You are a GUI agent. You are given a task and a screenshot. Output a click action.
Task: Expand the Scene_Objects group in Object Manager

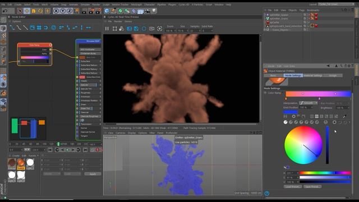[265, 30]
